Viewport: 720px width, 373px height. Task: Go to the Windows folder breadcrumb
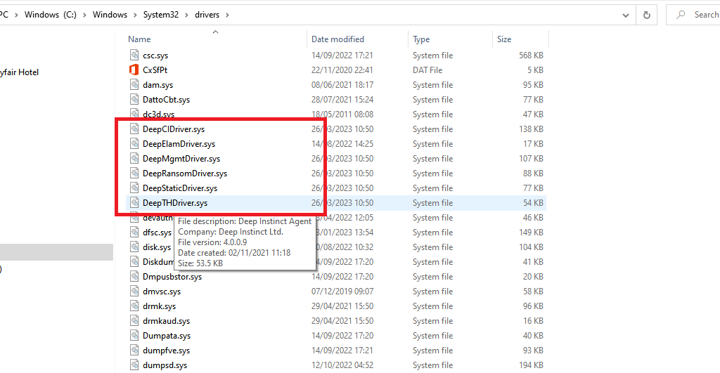pyautogui.click(x=110, y=15)
